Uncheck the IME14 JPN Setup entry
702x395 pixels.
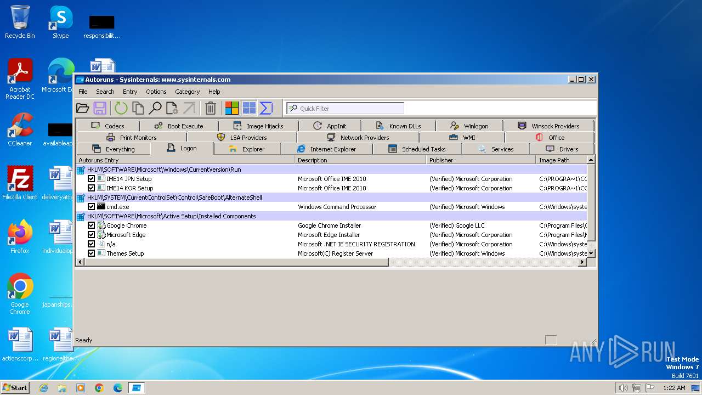coord(92,179)
